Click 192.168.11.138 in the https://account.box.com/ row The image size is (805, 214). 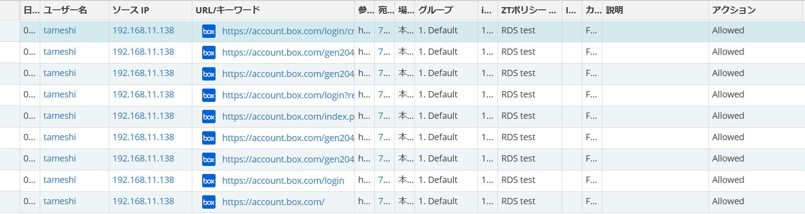143,201
